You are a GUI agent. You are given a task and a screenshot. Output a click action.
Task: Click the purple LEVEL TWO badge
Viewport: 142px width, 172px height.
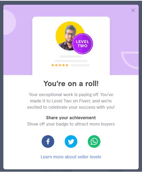(x=82, y=44)
